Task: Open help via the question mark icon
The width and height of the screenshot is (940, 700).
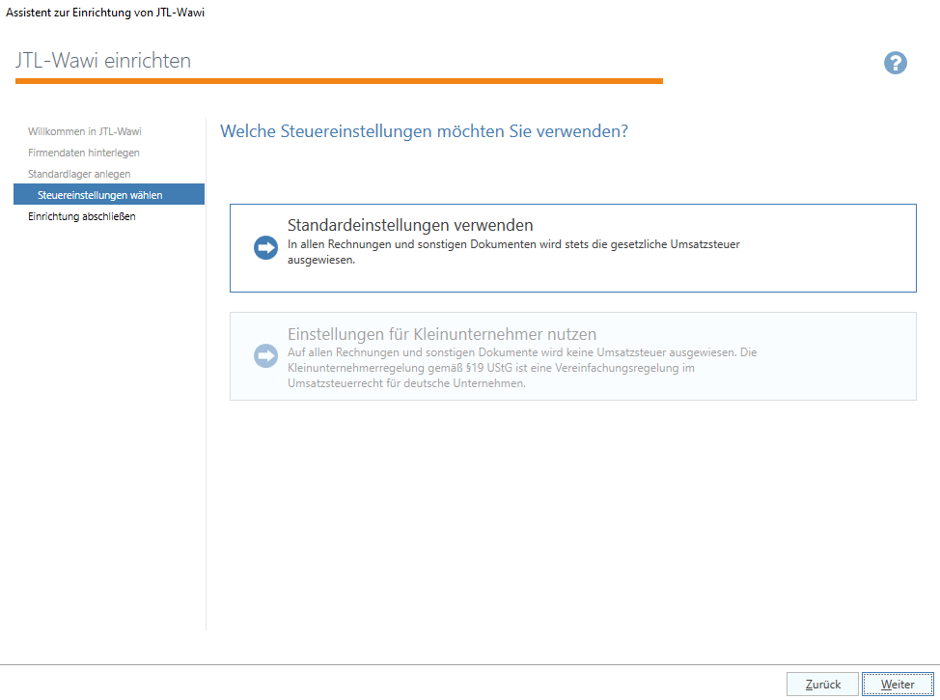Action: (x=895, y=63)
